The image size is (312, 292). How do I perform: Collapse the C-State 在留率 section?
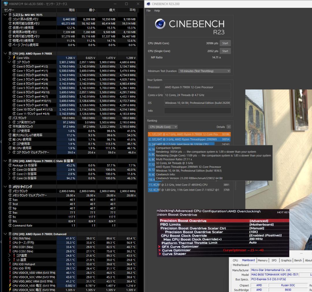5,161
